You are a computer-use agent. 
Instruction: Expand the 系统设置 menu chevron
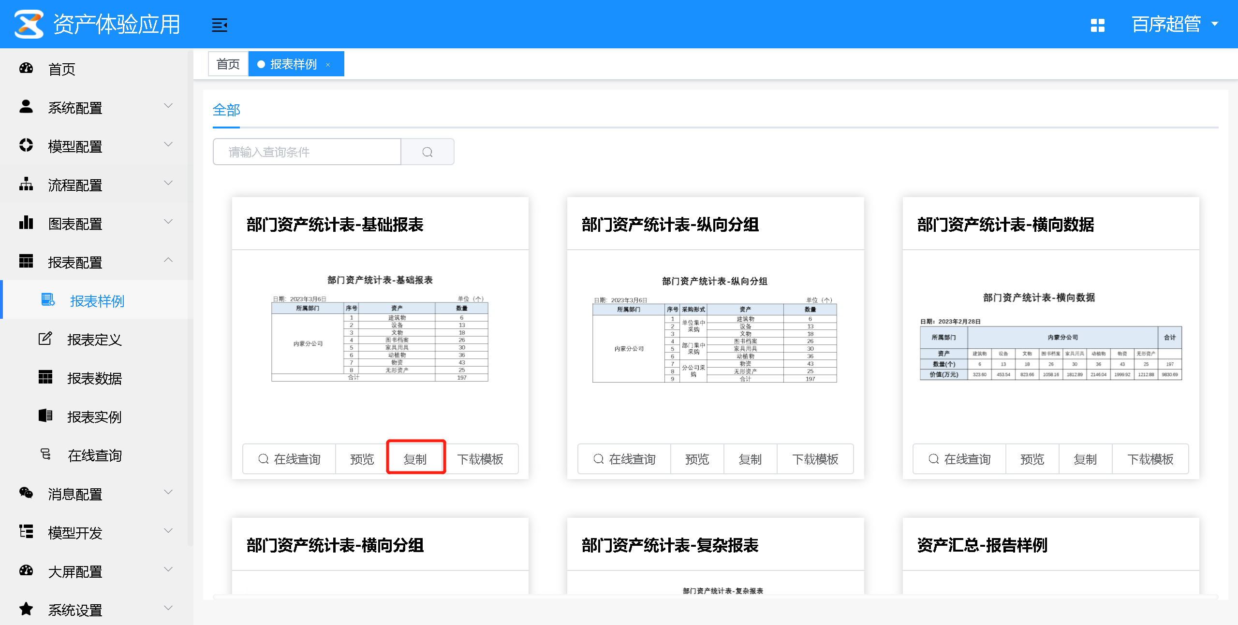tap(168, 608)
